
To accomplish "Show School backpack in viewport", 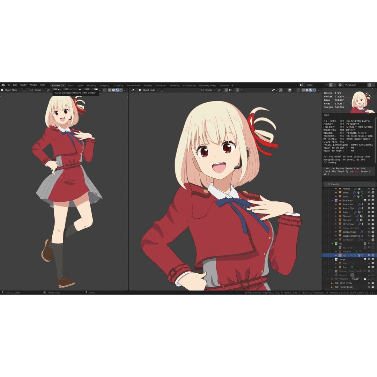I will 369,228.
